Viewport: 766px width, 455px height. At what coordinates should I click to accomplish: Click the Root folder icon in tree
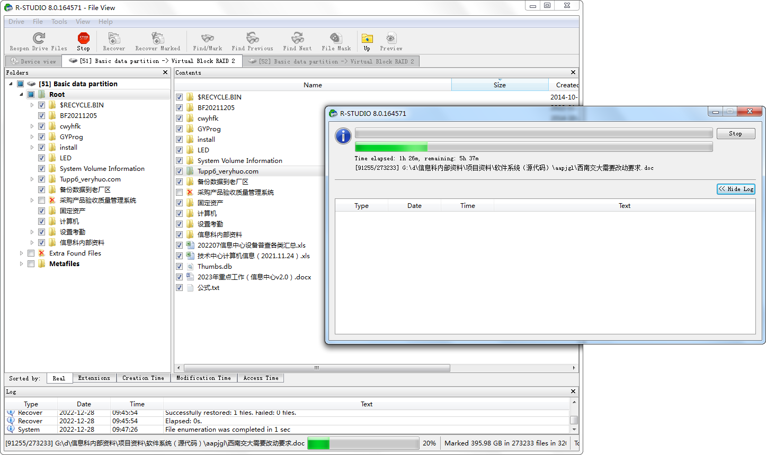tap(41, 94)
